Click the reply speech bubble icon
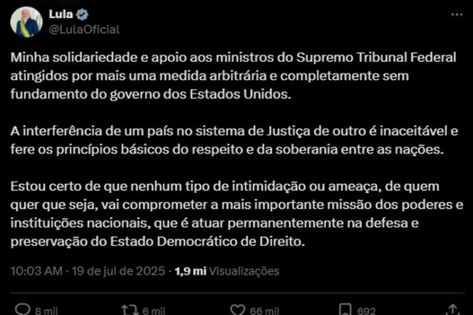 (22, 310)
